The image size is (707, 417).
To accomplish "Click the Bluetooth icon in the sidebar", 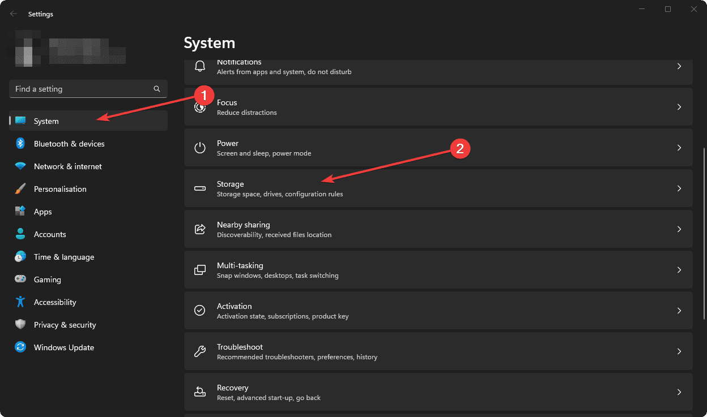I will [x=20, y=144].
